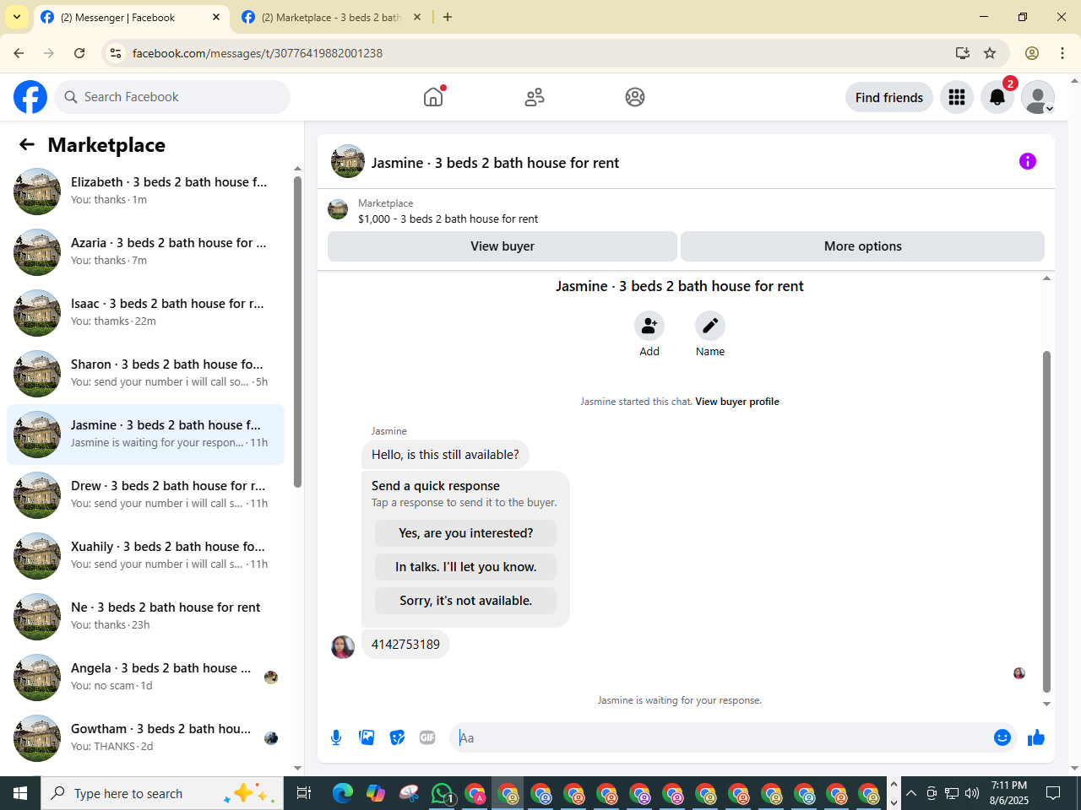The height and width of the screenshot is (810, 1081).
Task: Open WhatsApp from the taskbar
Action: coord(442,793)
